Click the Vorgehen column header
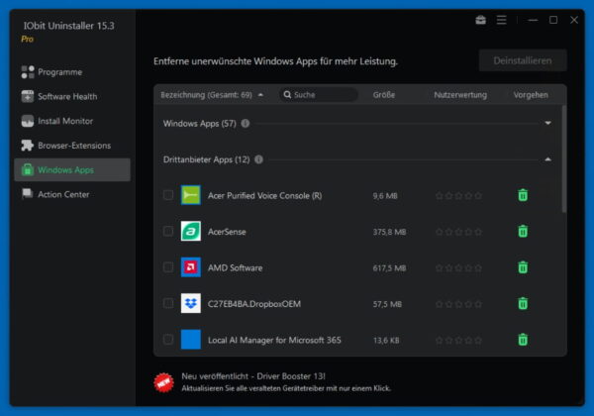The width and height of the screenshot is (594, 416). coord(531,95)
